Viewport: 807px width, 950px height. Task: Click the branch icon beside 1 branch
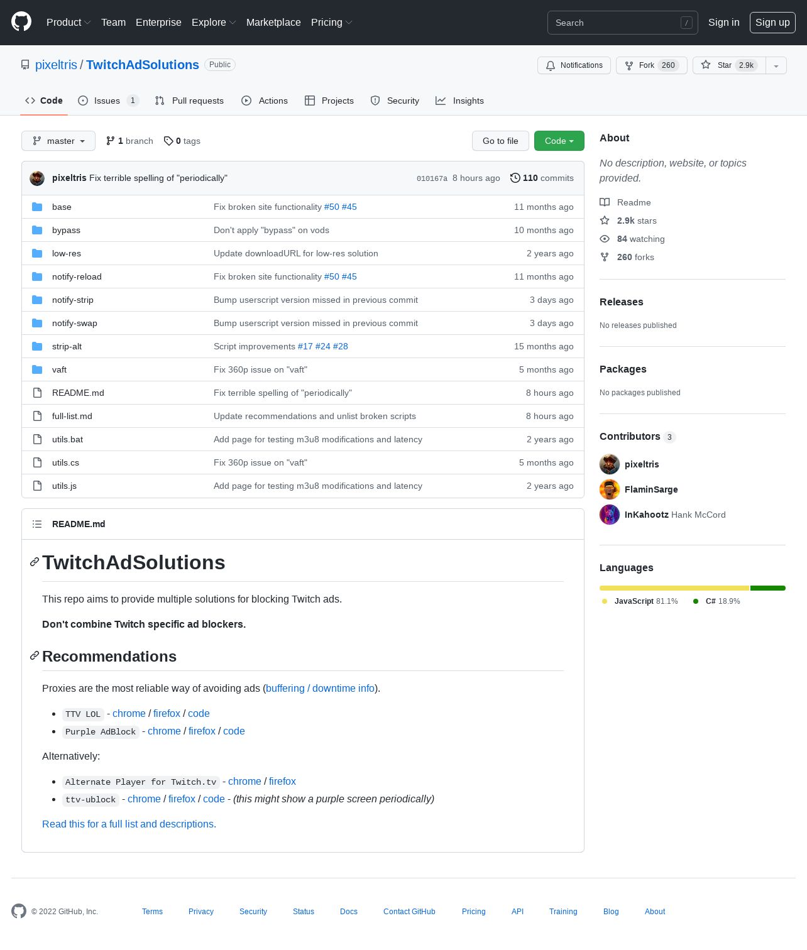(111, 141)
